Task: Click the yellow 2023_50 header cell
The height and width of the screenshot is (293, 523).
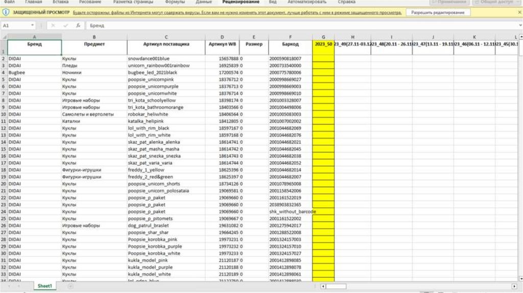Action: [x=323, y=47]
